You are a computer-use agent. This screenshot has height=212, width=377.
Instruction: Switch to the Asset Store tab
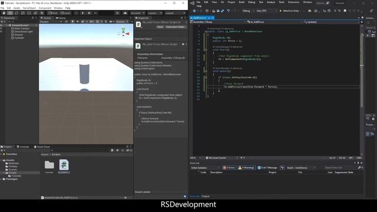pos(42,147)
